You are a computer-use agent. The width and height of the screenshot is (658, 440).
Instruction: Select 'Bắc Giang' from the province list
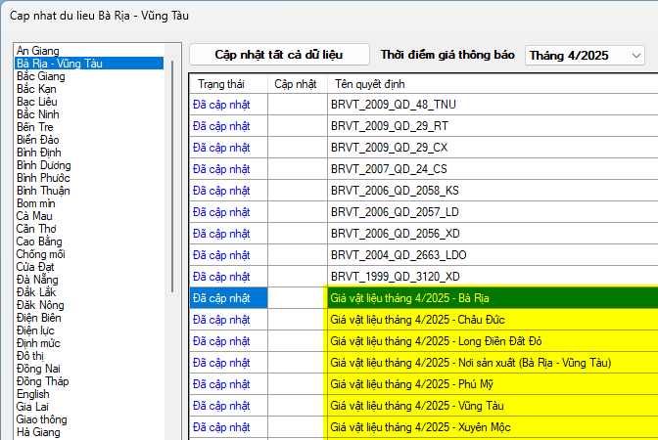tap(40, 76)
